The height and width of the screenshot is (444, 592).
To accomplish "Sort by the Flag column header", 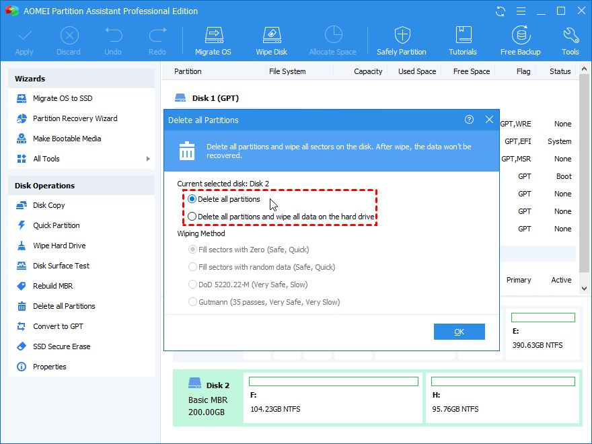I will click(x=523, y=71).
